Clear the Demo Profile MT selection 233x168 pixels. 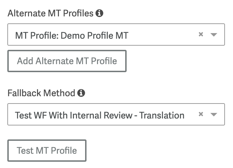coord(201,34)
